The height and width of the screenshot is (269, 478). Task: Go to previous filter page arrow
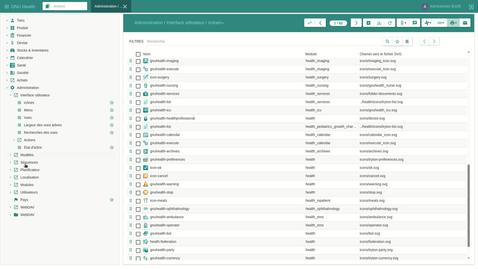(425, 41)
